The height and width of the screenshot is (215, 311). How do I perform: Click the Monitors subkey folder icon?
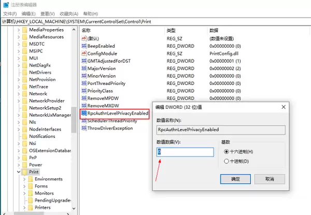click(30, 193)
